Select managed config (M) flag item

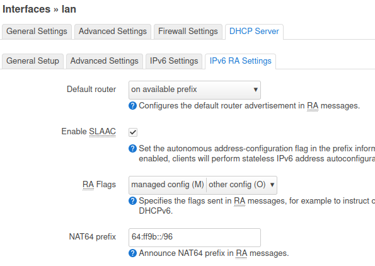point(168,185)
